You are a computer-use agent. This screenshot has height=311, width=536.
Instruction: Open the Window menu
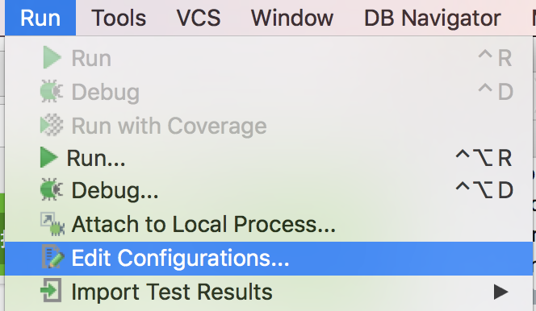[292, 18]
